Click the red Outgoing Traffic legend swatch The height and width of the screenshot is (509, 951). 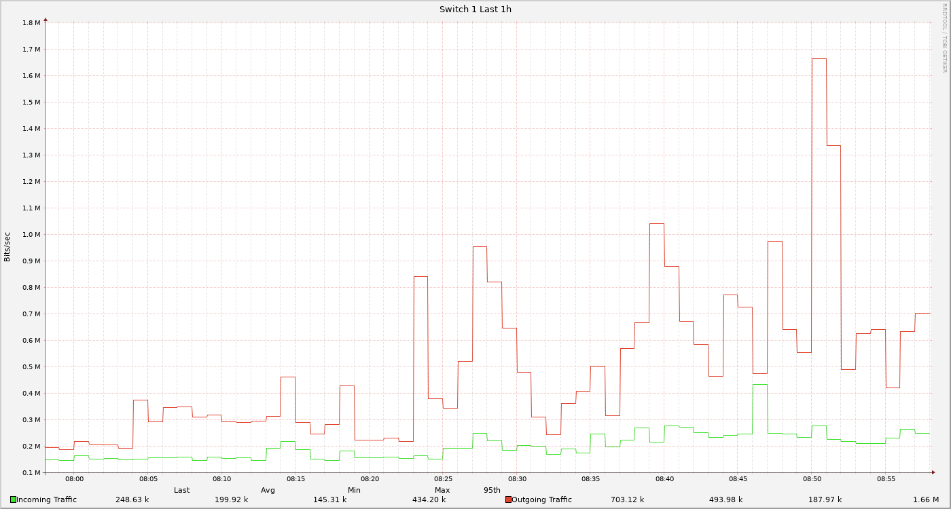pyautogui.click(x=508, y=499)
